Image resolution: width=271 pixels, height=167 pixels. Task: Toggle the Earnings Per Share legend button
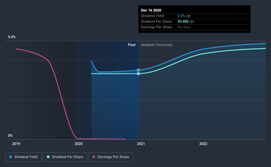click(111, 157)
